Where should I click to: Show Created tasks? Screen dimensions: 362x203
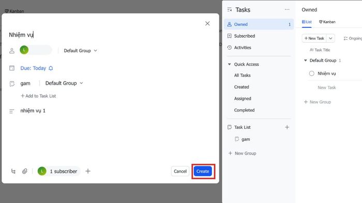point(242,87)
